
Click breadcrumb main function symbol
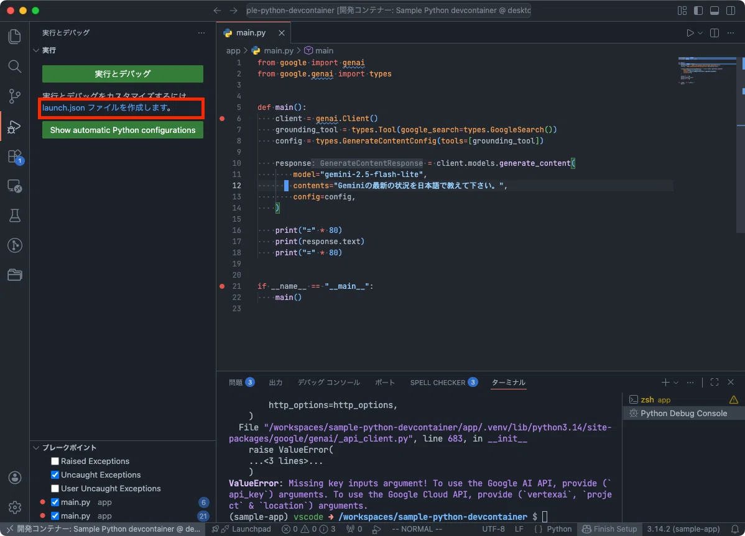pos(319,50)
